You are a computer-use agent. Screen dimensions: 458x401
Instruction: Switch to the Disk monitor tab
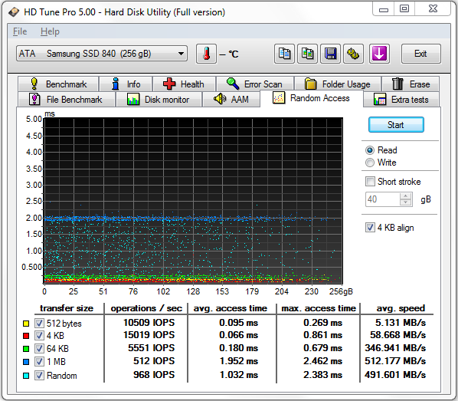[x=159, y=100]
